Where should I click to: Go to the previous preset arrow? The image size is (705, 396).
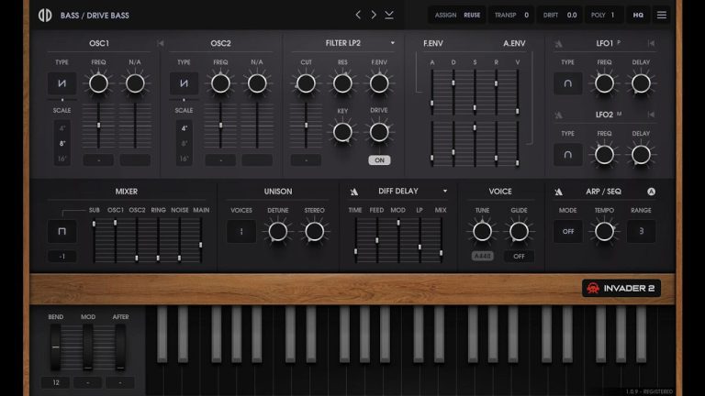coord(359,15)
